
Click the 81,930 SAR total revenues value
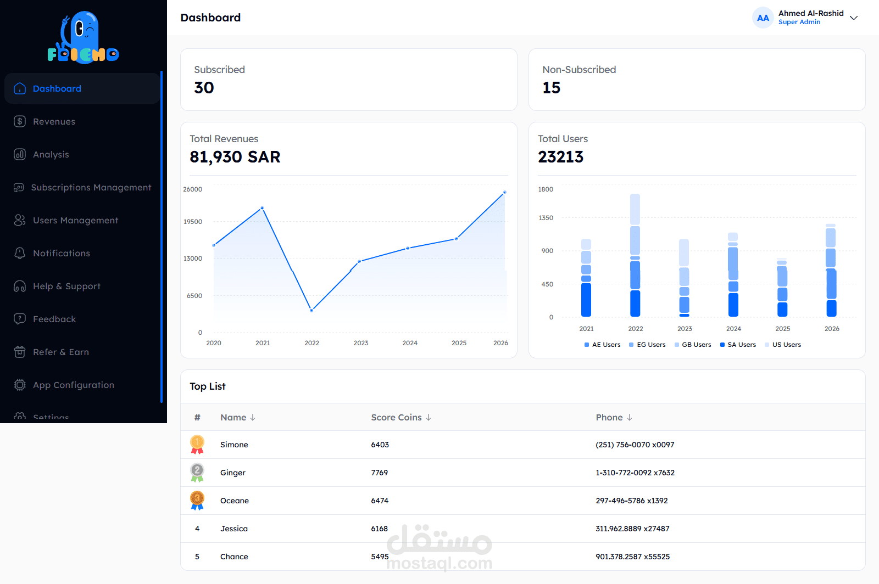point(235,157)
